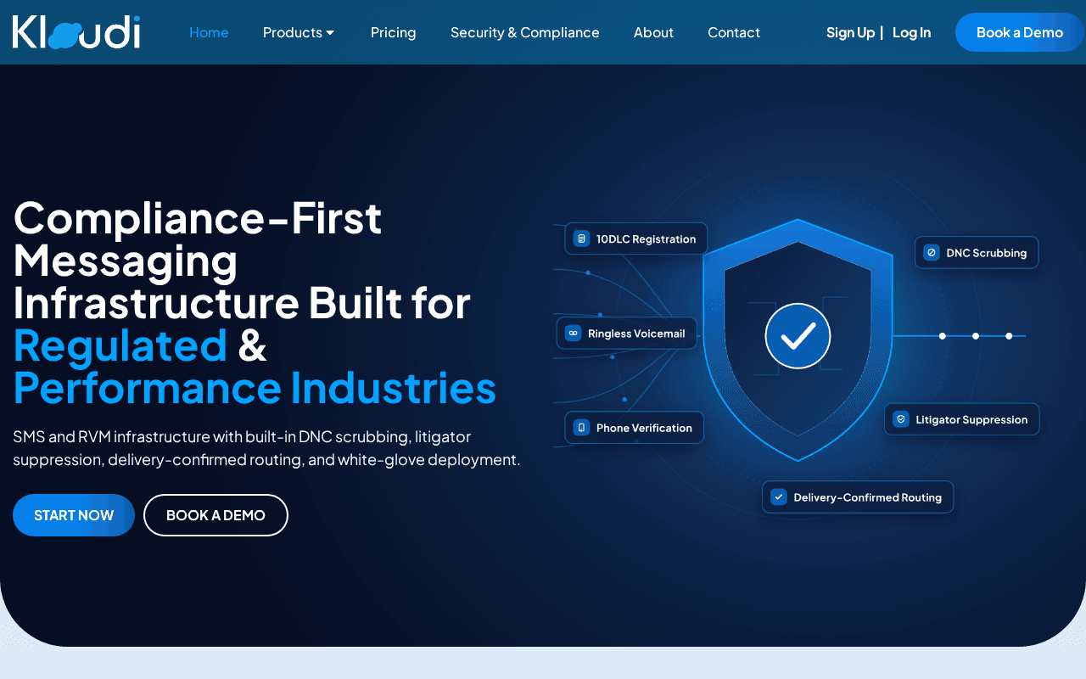Viewport: 1086px width, 679px height.
Task: Click the blue word "Regulated"
Action: pos(120,345)
